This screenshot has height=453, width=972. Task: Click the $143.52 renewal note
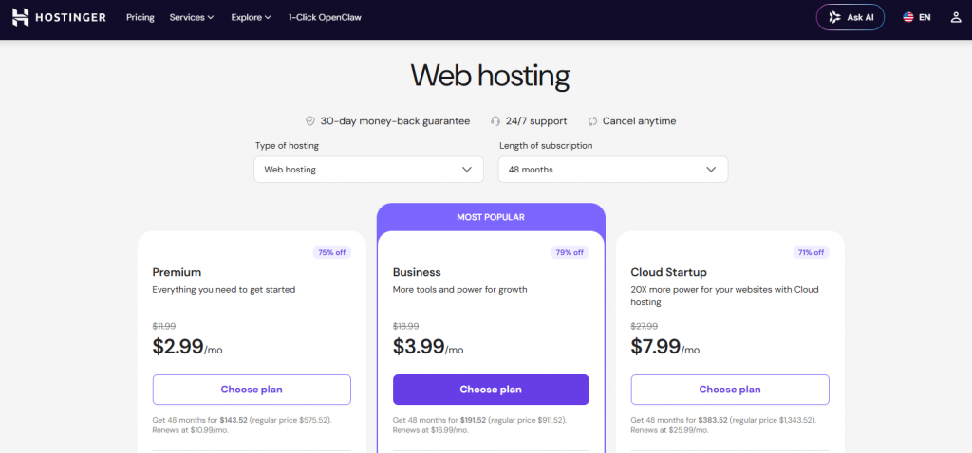click(242, 425)
